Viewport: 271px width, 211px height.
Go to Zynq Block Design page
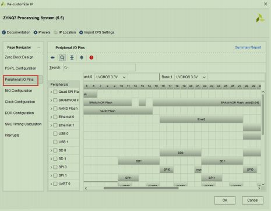pos(19,57)
